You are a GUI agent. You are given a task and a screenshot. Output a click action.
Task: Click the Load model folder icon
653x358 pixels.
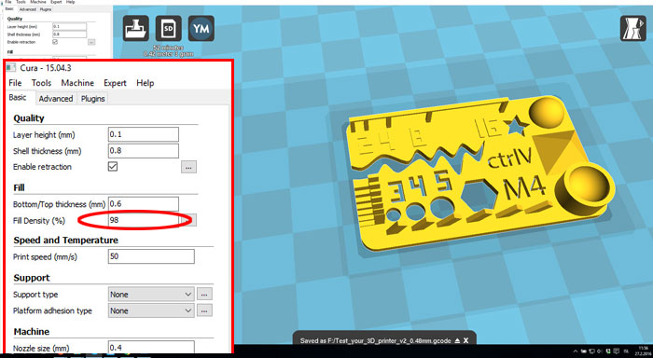click(x=136, y=28)
